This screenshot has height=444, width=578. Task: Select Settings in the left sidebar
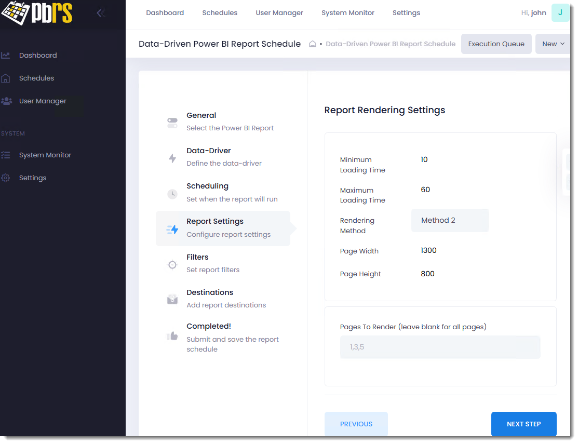(33, 178)
